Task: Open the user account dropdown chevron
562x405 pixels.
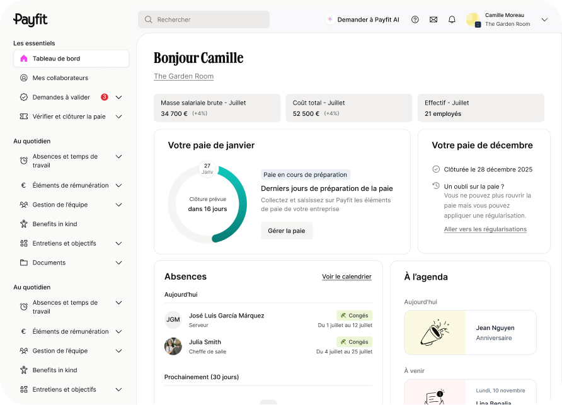Action: click(544, 20)
